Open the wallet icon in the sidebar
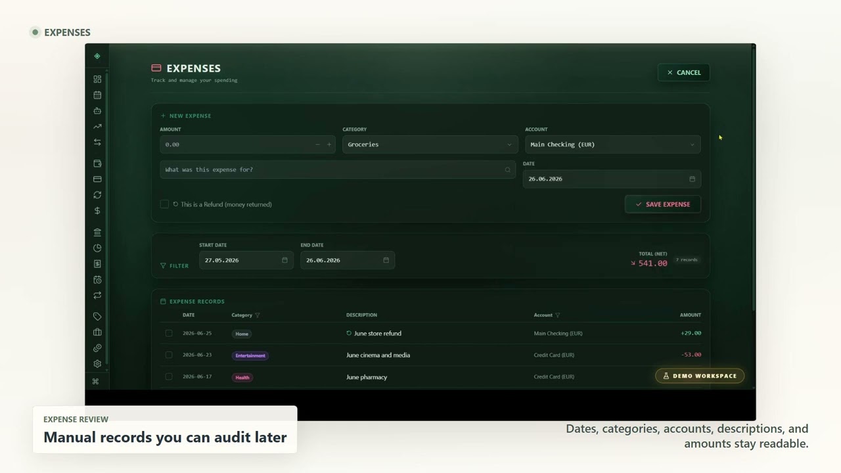Viewport: 841px width, 473px height. tap(97, 164)
